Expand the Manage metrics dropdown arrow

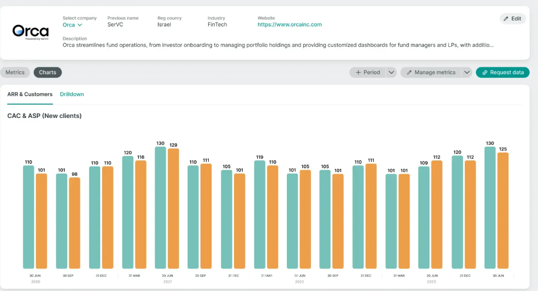(x=466, y=72)
